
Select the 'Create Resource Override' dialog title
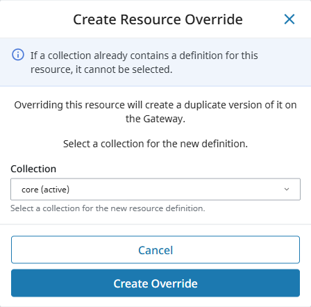[158, 19]
